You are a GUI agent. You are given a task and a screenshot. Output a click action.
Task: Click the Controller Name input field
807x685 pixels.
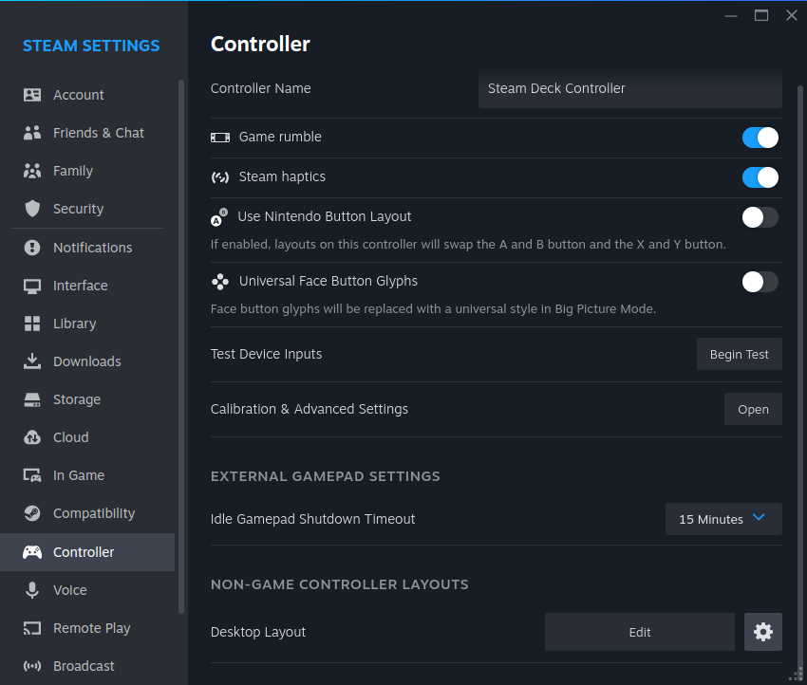(x=630, y=88)
